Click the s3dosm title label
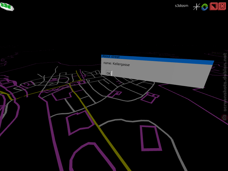 (x=182, y=6)
